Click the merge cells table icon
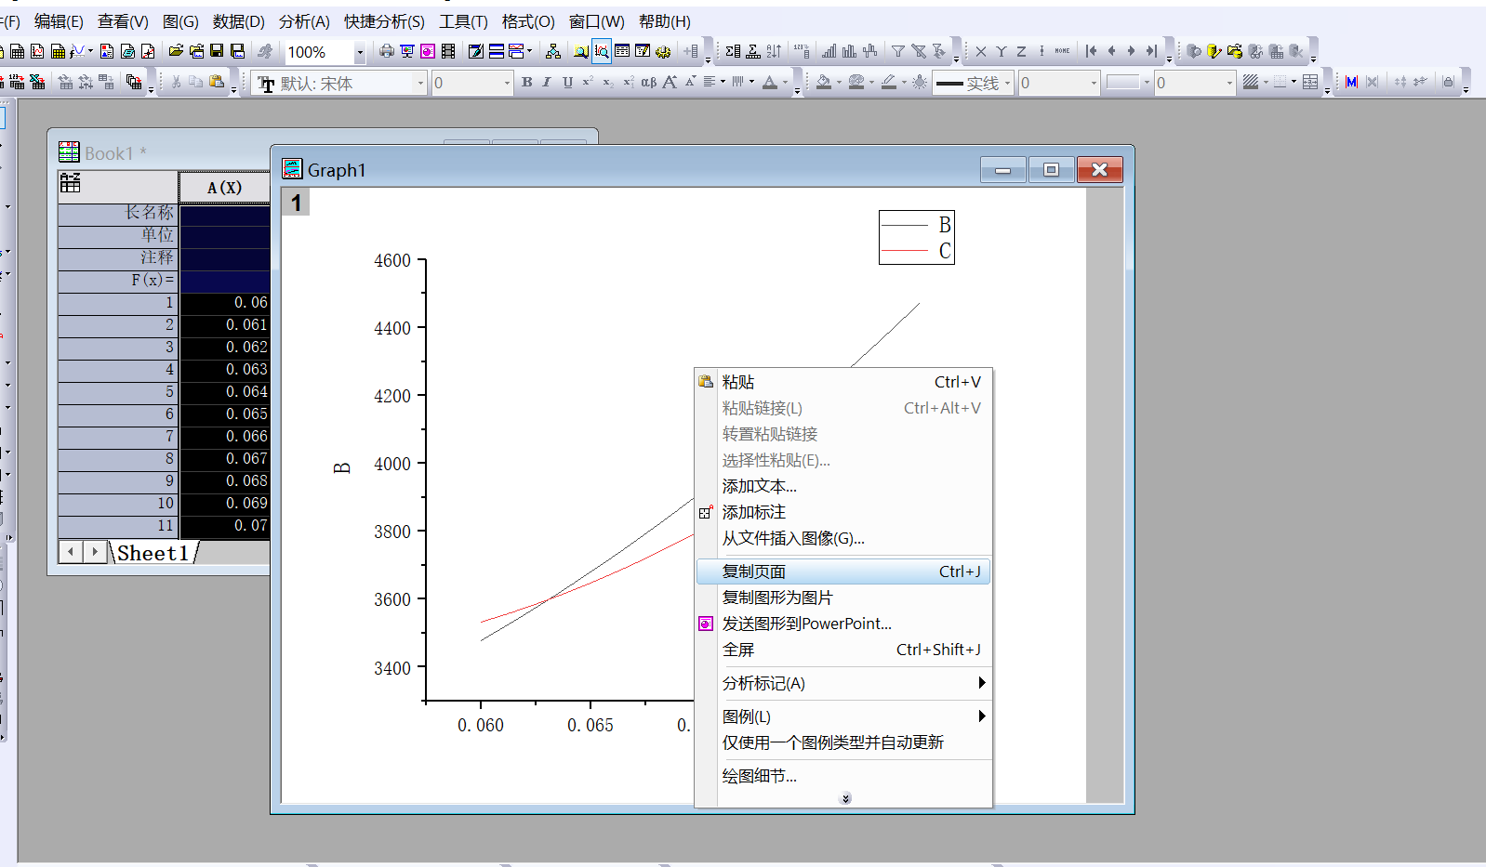This screenshot has width=1486, height=867. click(x=1310, y=82)
